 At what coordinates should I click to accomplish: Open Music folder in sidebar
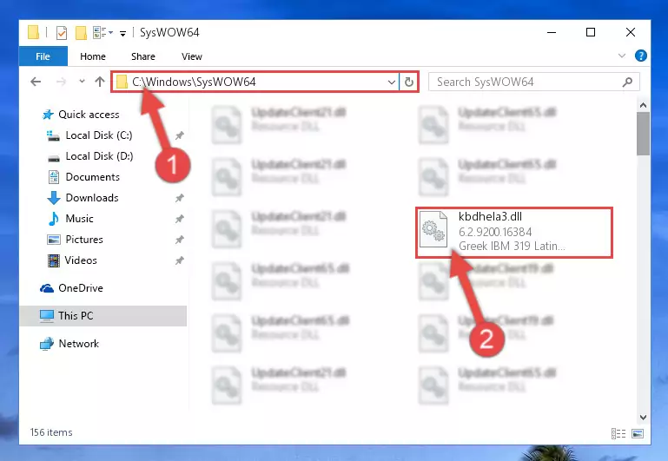[x=79, y=219]
